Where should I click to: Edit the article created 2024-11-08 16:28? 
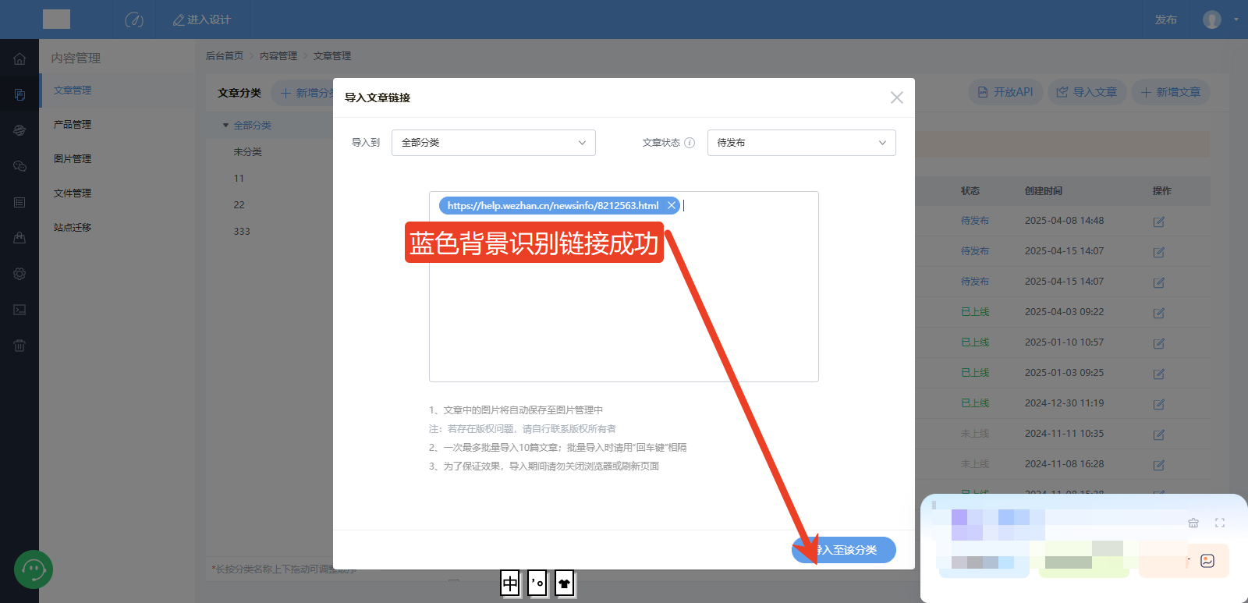pos(1159,465)
